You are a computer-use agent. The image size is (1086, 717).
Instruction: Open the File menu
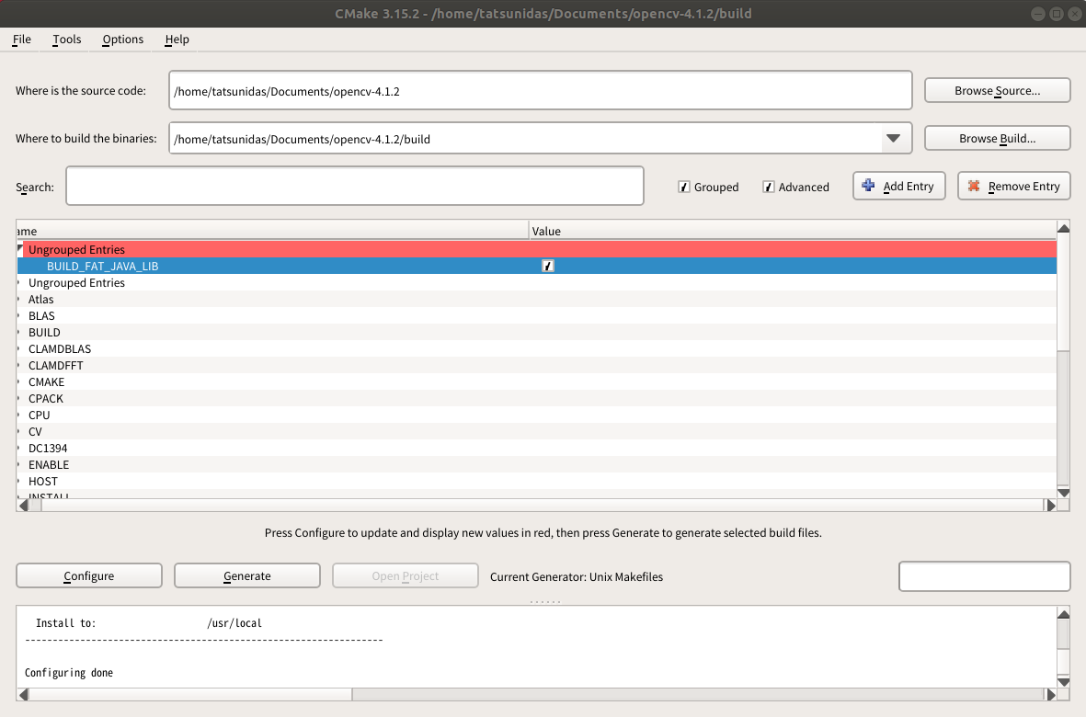point(21,40)
